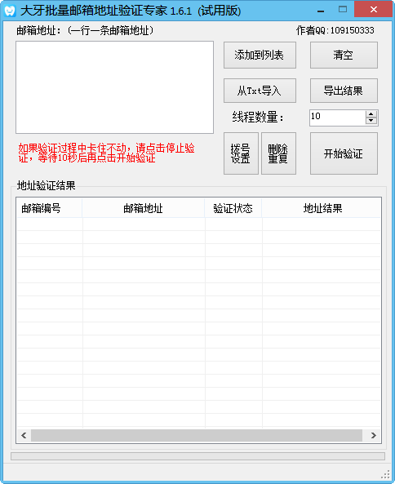The image size is (395, 484).
Task: Start verification with 开始验证 button
Action: point(344,153)
